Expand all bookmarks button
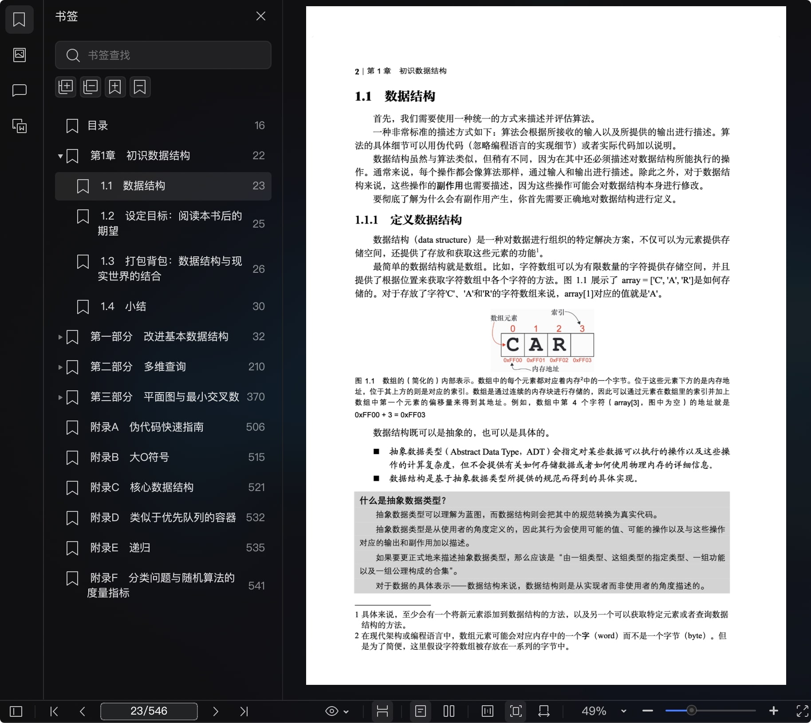The height and width of the screenshot is (723, 811). [x=66, y=86]
